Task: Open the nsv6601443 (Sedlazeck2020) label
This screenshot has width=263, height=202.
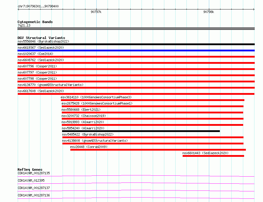Action: click(205, 153)
